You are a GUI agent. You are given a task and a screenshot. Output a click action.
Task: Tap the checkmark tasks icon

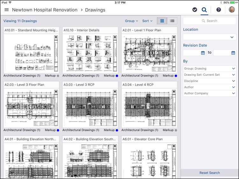[x=195, y=10]
